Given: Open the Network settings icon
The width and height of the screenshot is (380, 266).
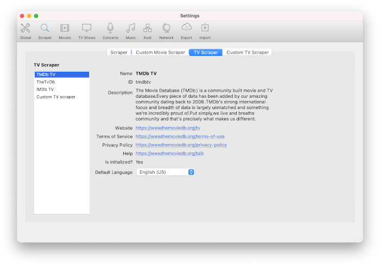Looking at the screenshot, I should pyautogui.click(x=167, y=31).
